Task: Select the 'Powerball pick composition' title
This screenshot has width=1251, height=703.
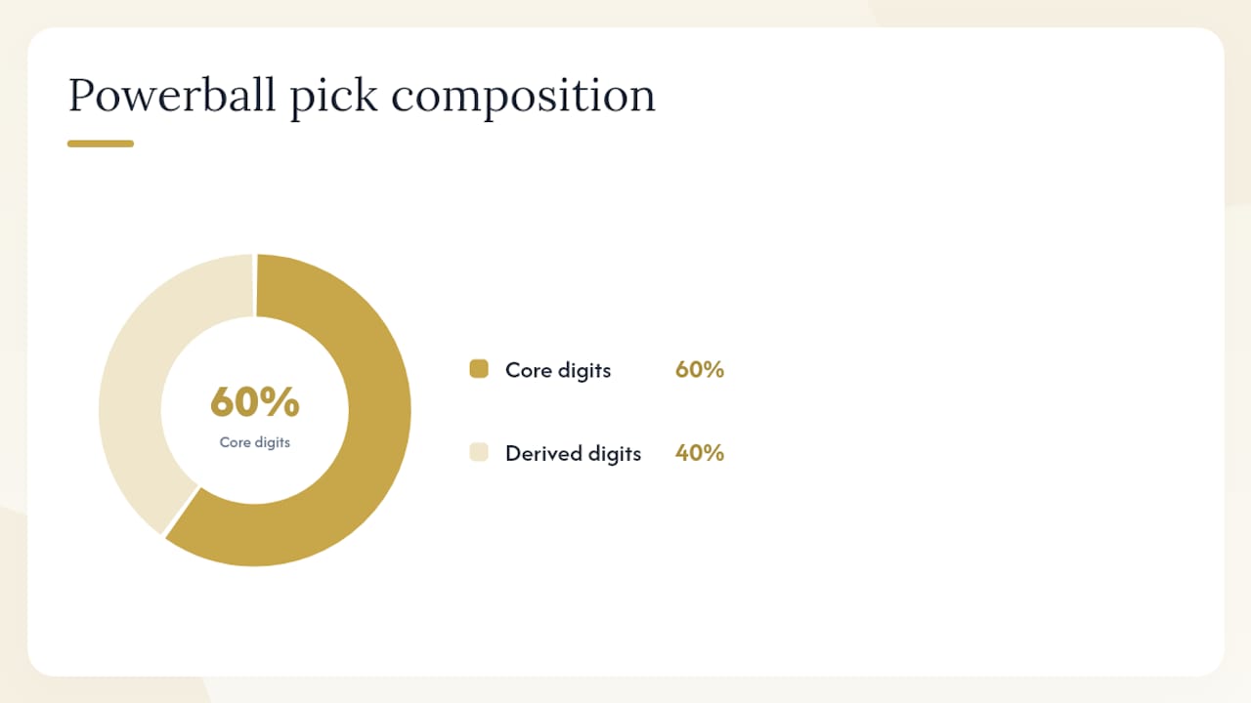Action: [x=362, y=96]
